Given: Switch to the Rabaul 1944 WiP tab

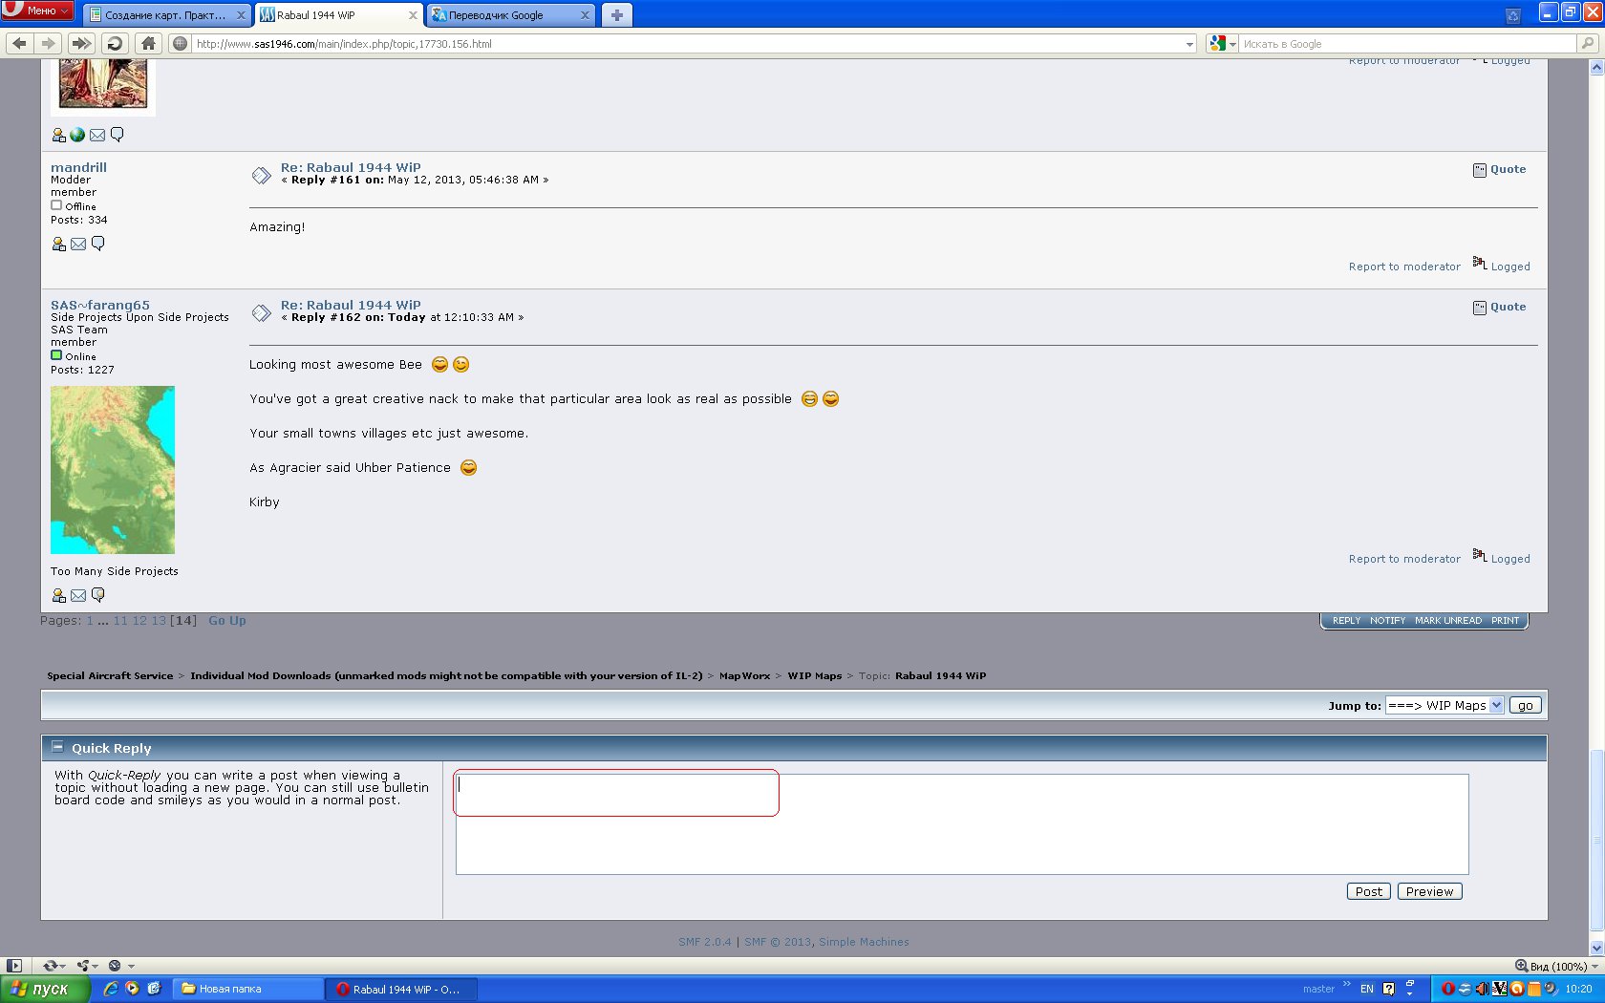Looking at the screenshot, I should (x=339, y=15).
